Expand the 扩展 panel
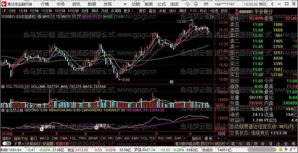This screenshot has width=298, height=153. coord(19,143)
